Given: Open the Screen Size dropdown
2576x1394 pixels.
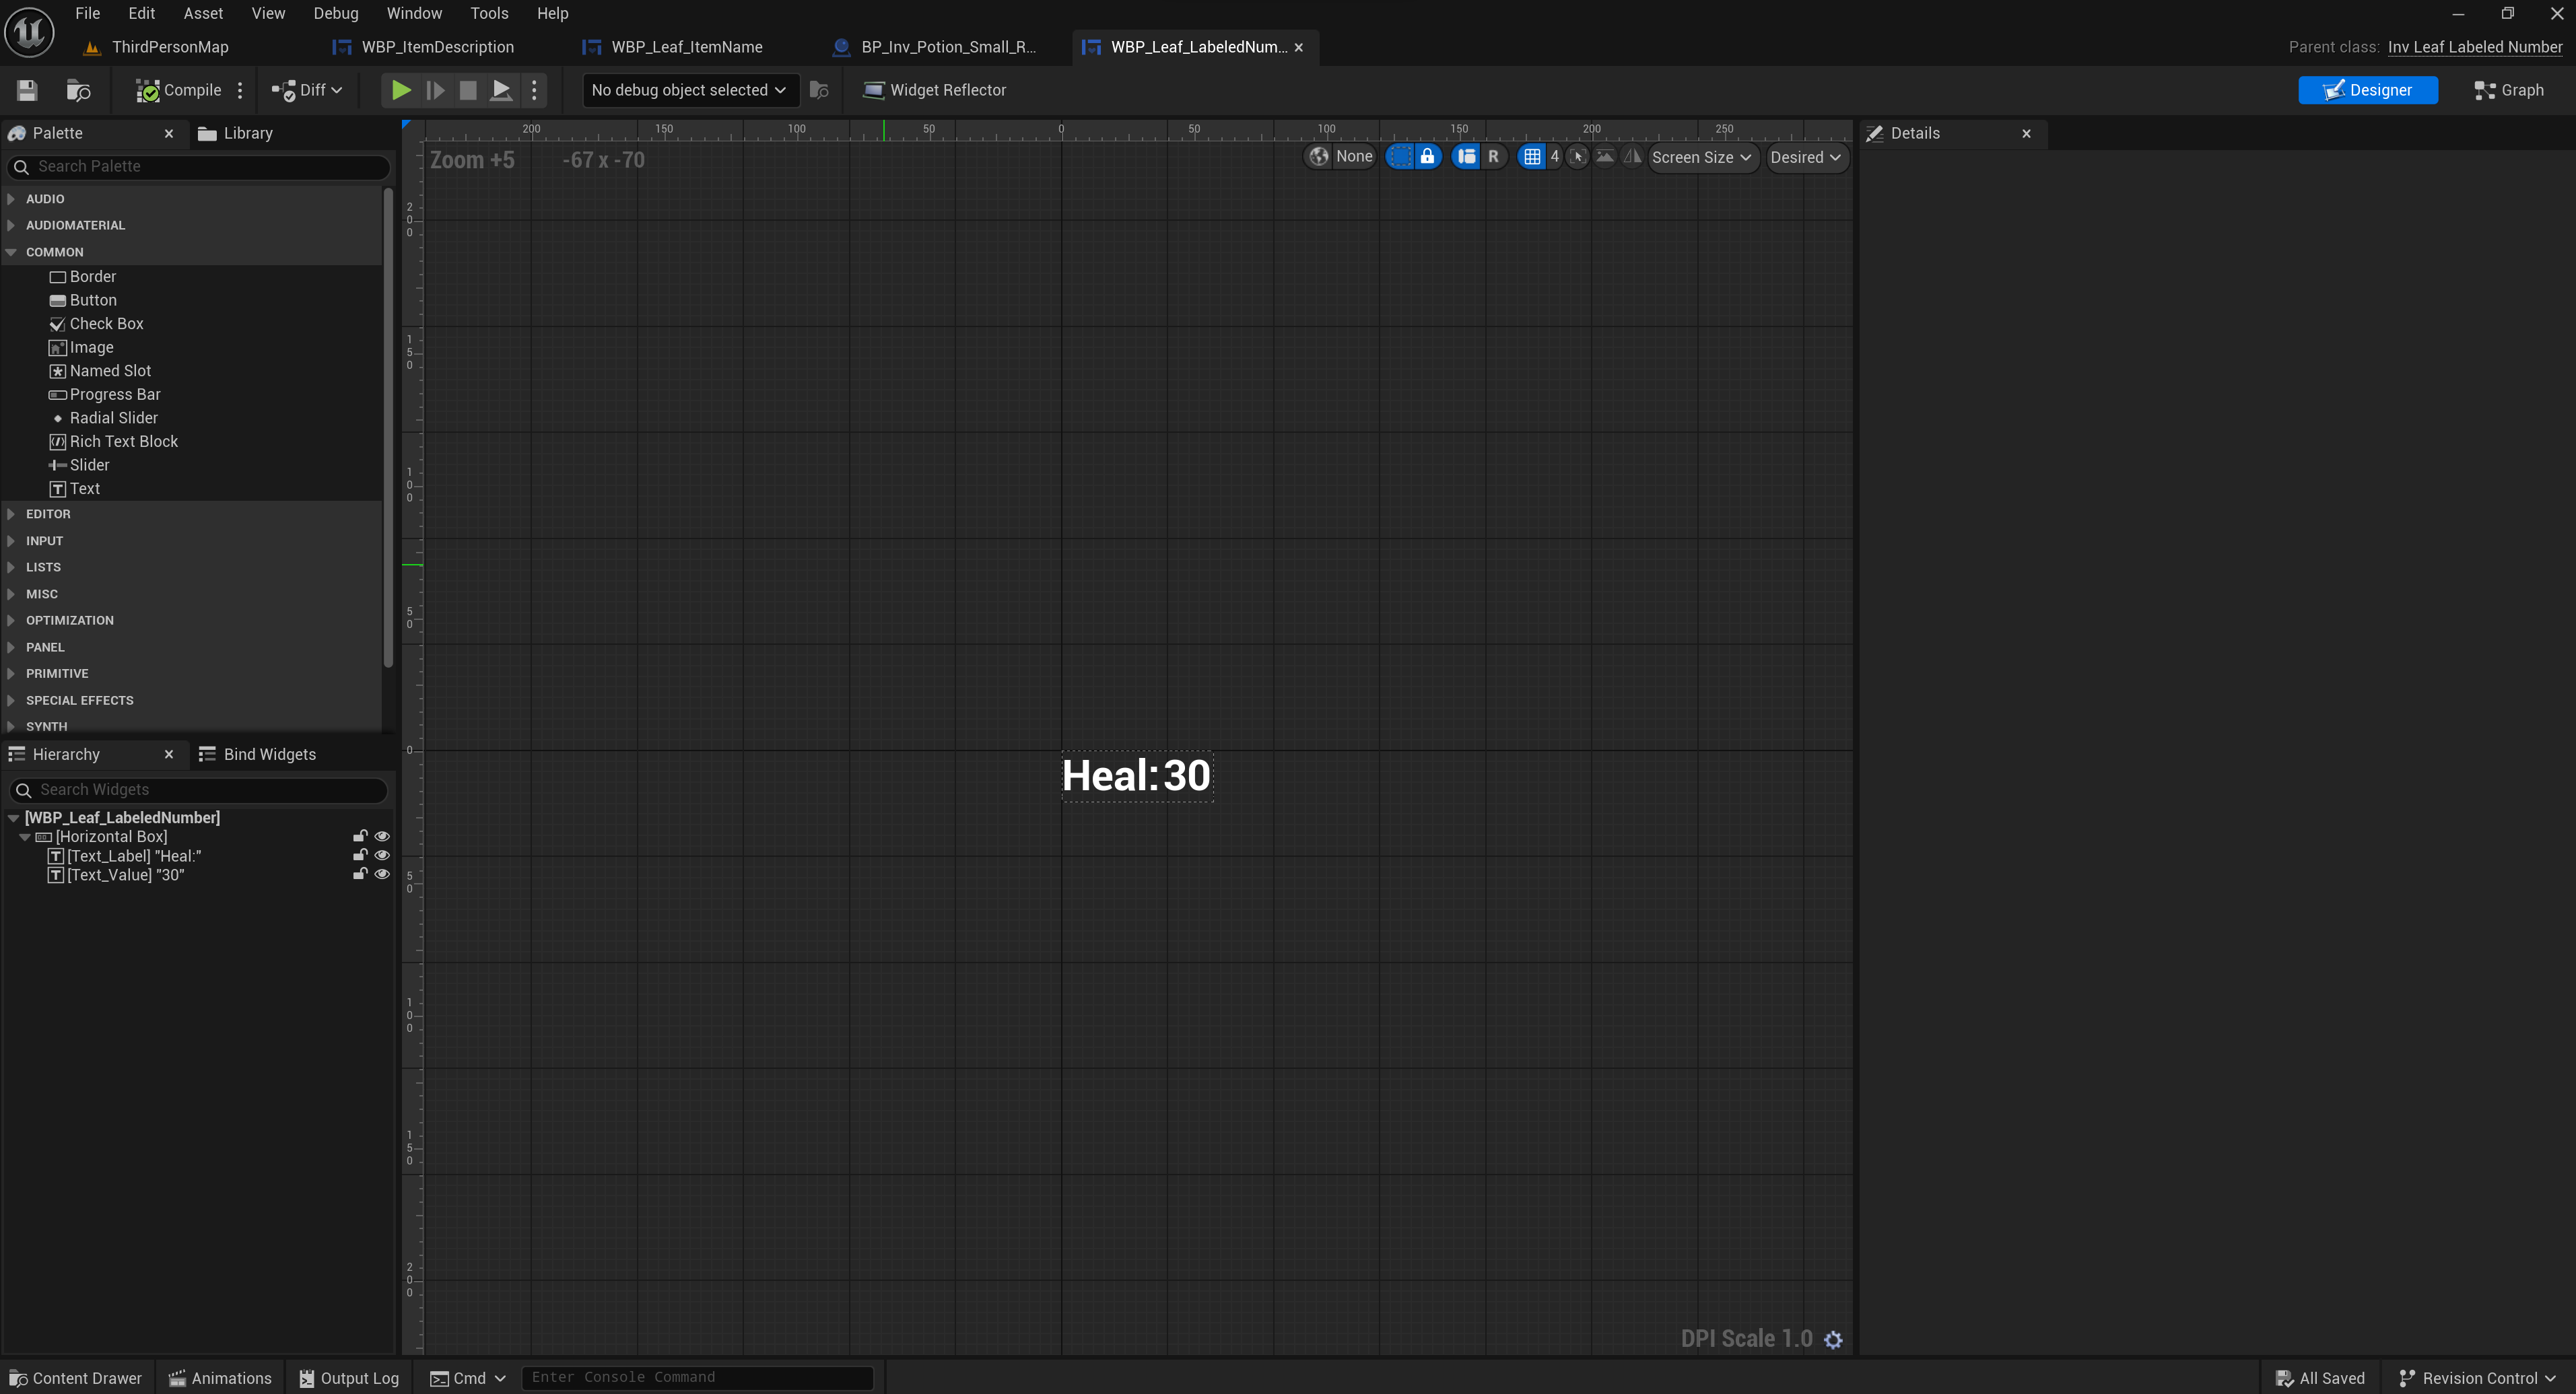Looking at the screenshot, I should 1701,157.
